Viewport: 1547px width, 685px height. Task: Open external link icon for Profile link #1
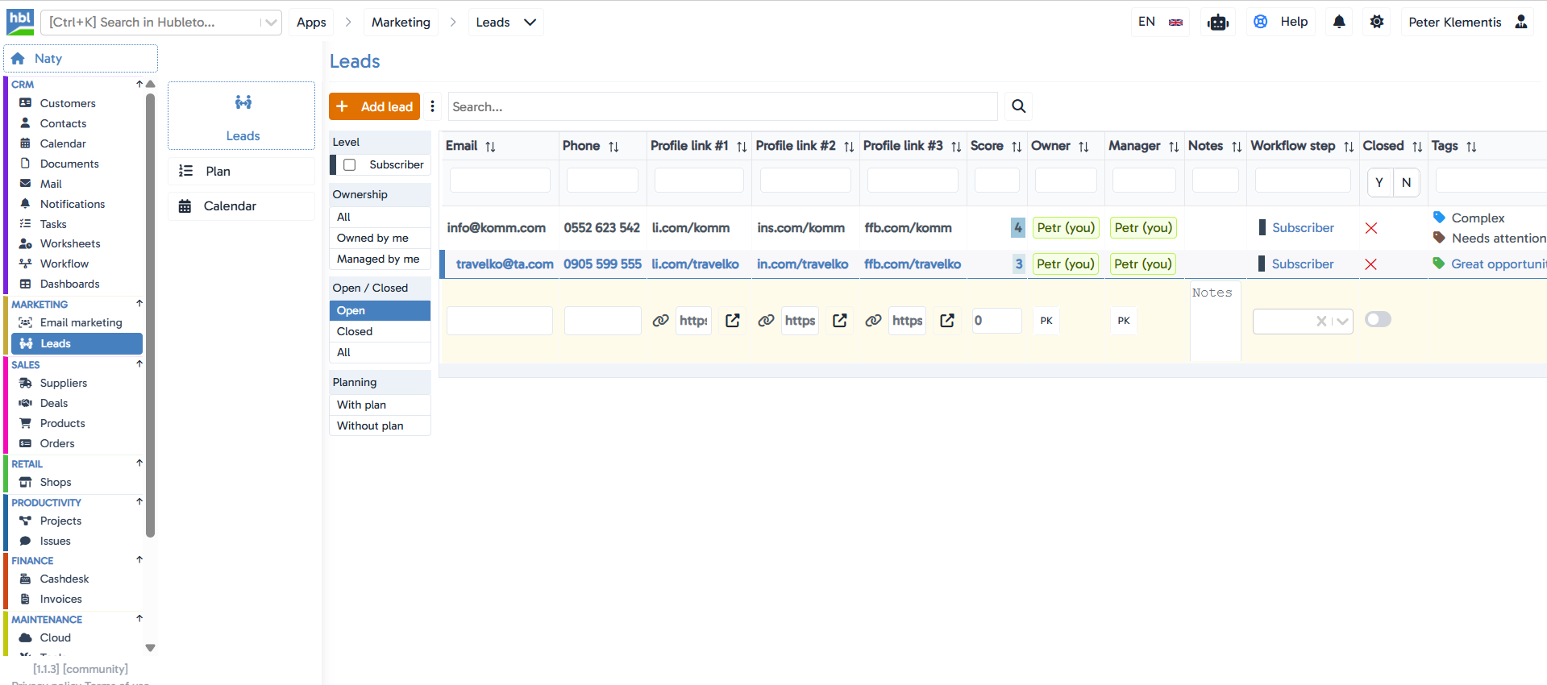pos(732,321)
